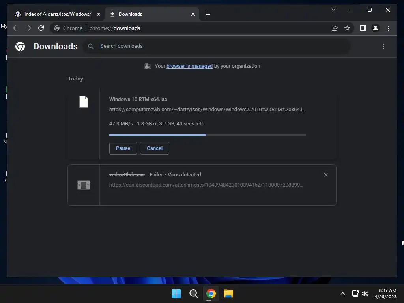Screen dimensions: 404x303
Task: Select the Downloads tab
Action: point(152,14)
